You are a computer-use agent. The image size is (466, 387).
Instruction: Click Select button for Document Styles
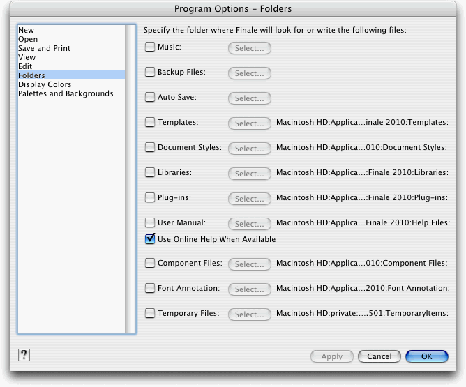[x=249, y=149]
